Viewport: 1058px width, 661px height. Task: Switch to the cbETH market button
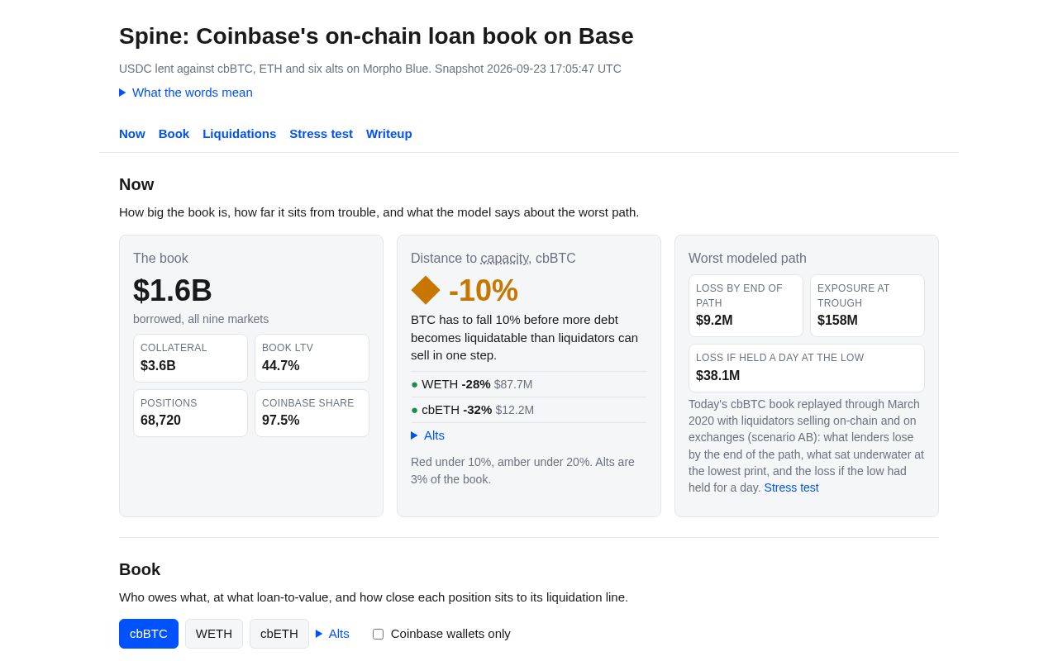279,634
